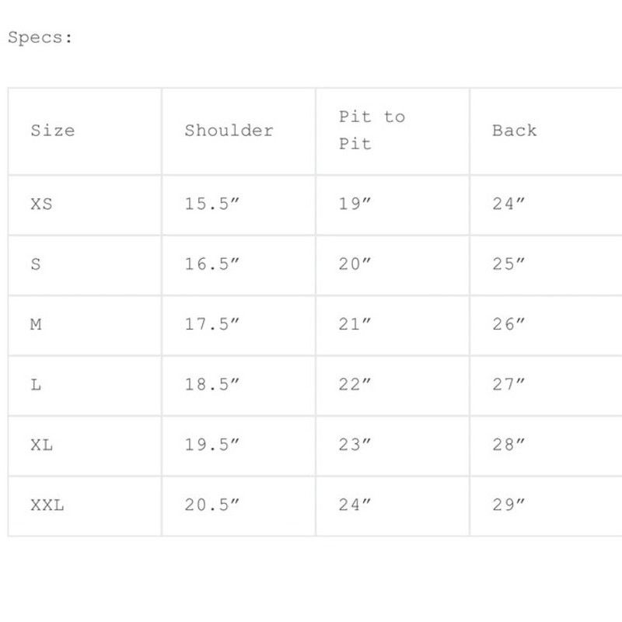Click the XS size row label
This screenshot has width=622, height=622.
[42, 204]
